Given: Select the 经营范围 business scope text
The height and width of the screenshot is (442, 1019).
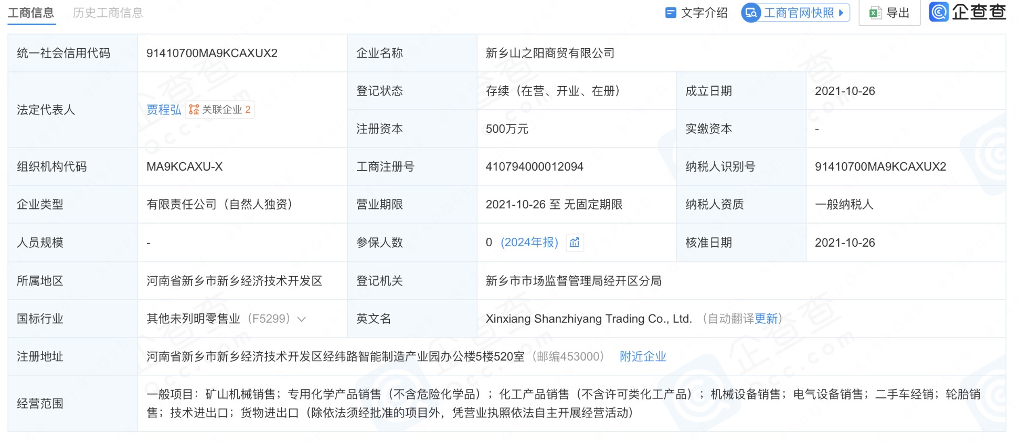Looking at the screenshot, I should click(564, 404).
